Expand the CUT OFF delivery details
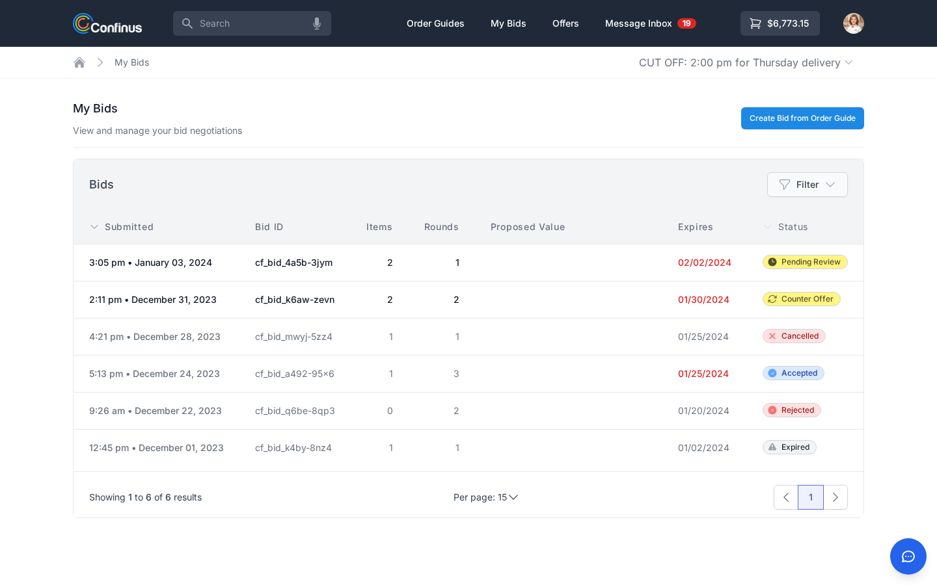This screenshot has height=585, width=937. click(x=849, y=62)
